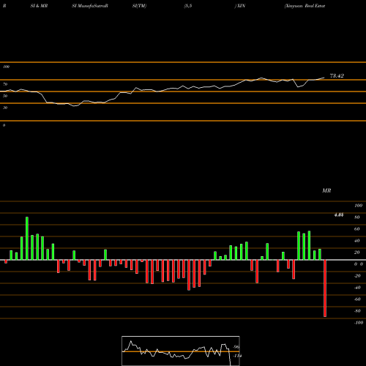
Task: Click the -100 label on MR axis
Action: [359, 323]
